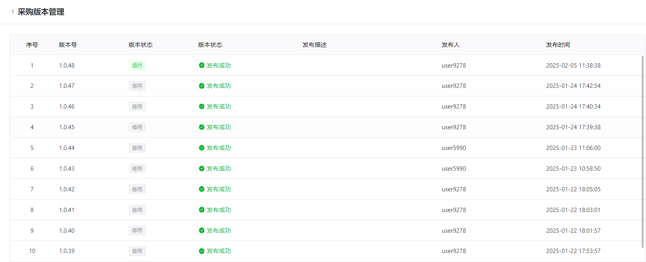Click the 发布人 column header
This screenshot has width=646, height=262.
[450, 45]
